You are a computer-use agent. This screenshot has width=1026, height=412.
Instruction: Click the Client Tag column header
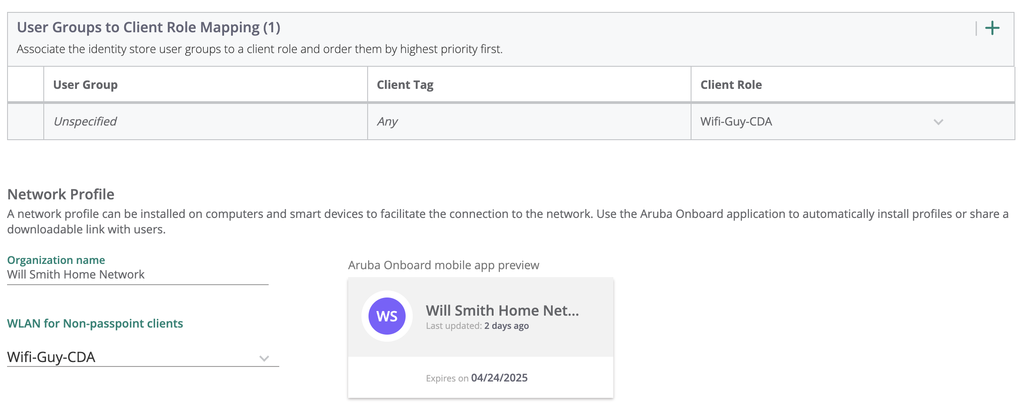tap(405, 85)
